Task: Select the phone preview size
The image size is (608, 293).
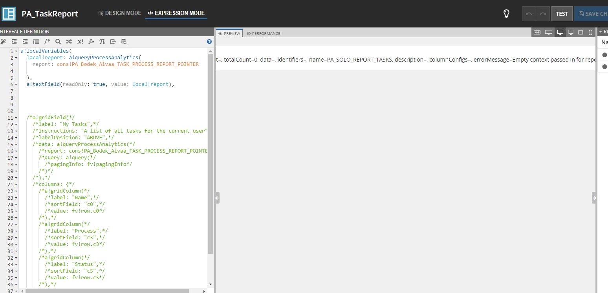Action: [590, 33]
